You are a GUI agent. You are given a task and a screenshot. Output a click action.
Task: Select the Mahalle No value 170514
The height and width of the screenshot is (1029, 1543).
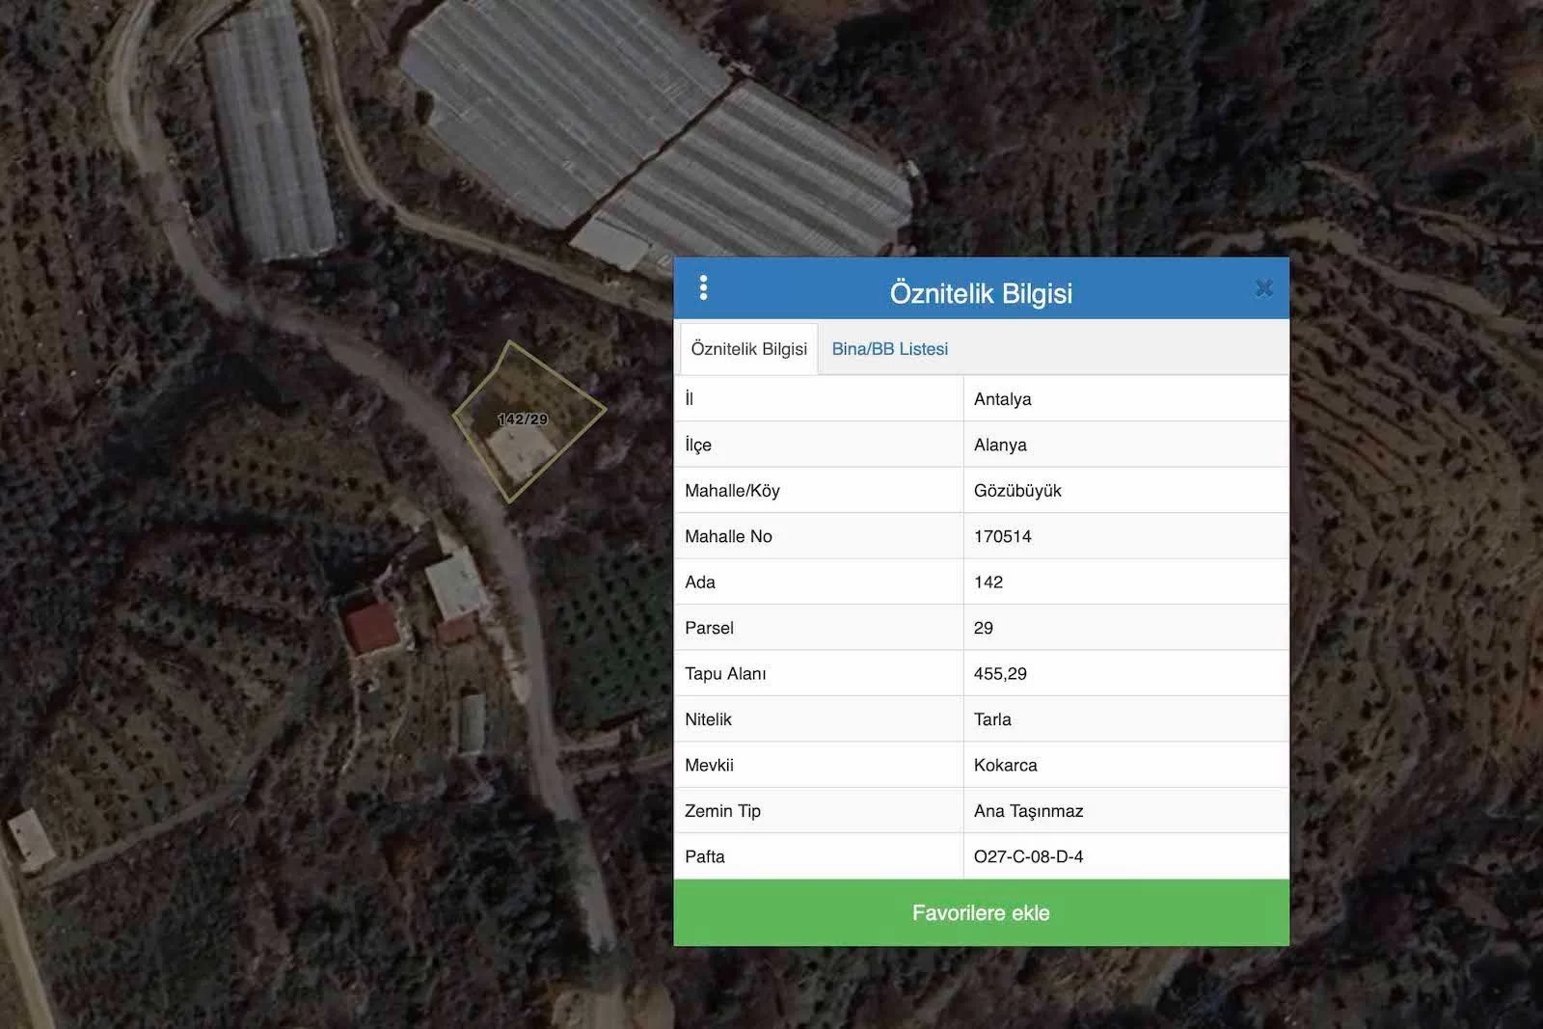[x=1002, y=536]
